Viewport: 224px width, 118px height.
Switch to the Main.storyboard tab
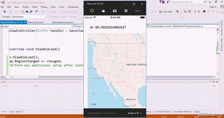36,22
